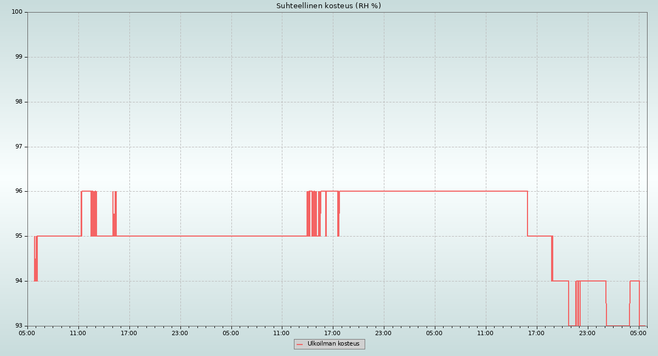Click the leftmost 05:00 time label
Viewport: 658px width, 356px height.
(27, 333)
